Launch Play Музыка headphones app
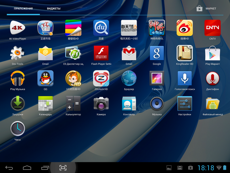 (x=18, y=78)
